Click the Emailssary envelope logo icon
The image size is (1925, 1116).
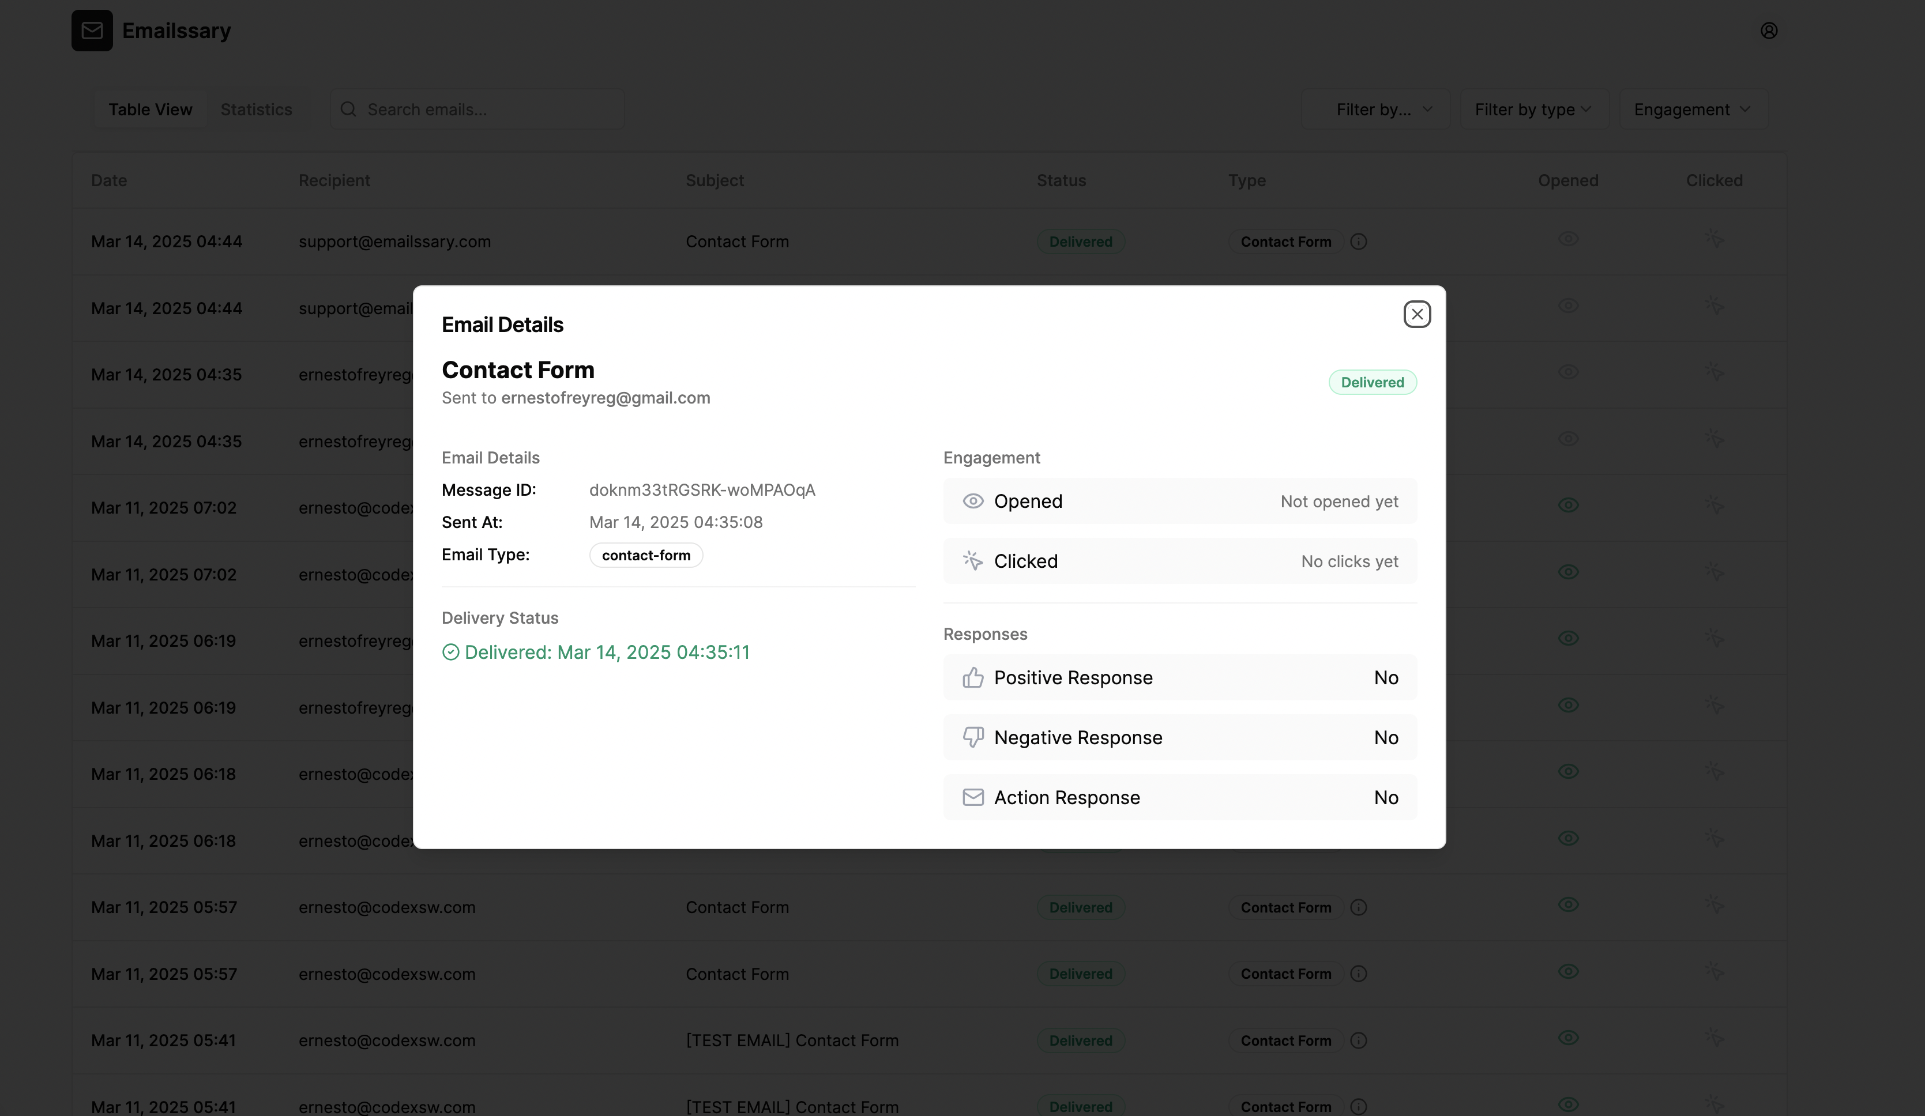click(92, 31)
